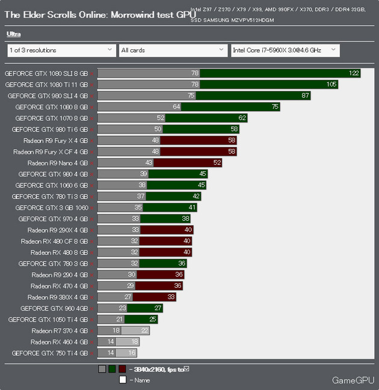379x390 pixels.
Task: Toggle the 3840x2160 fps checkbox in legend
Action: [186, 369]
